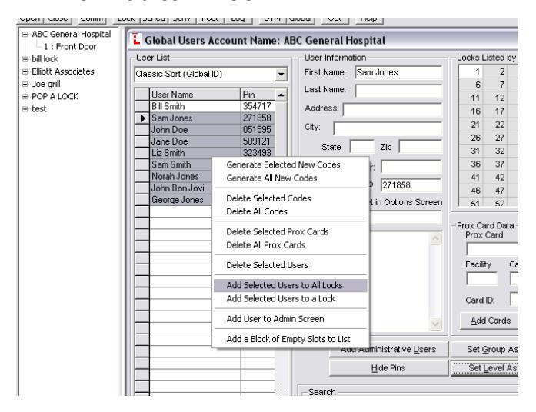The image size is (536, 412).
Task: Click the Global Users window title icon
Action: pyautogui.click(x=136, y=39)
